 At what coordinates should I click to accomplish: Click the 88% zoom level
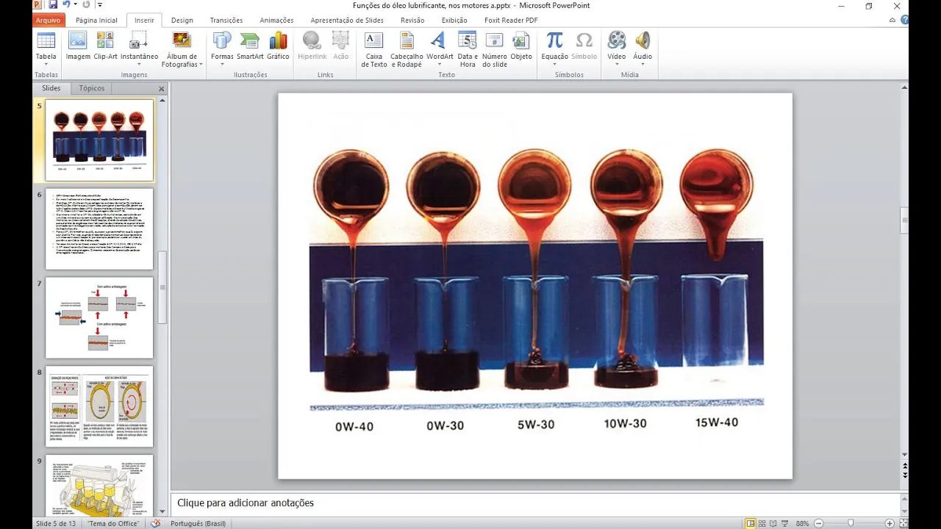tap(802, 523)
